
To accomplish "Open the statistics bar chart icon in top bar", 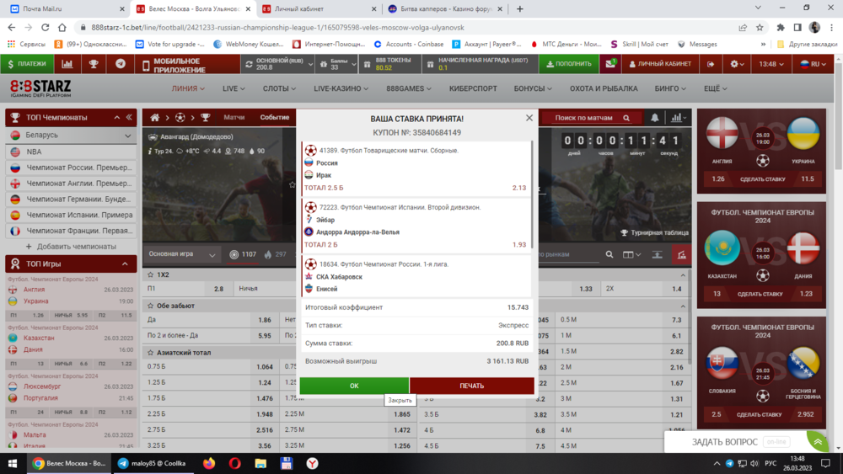I will point(67,64).
